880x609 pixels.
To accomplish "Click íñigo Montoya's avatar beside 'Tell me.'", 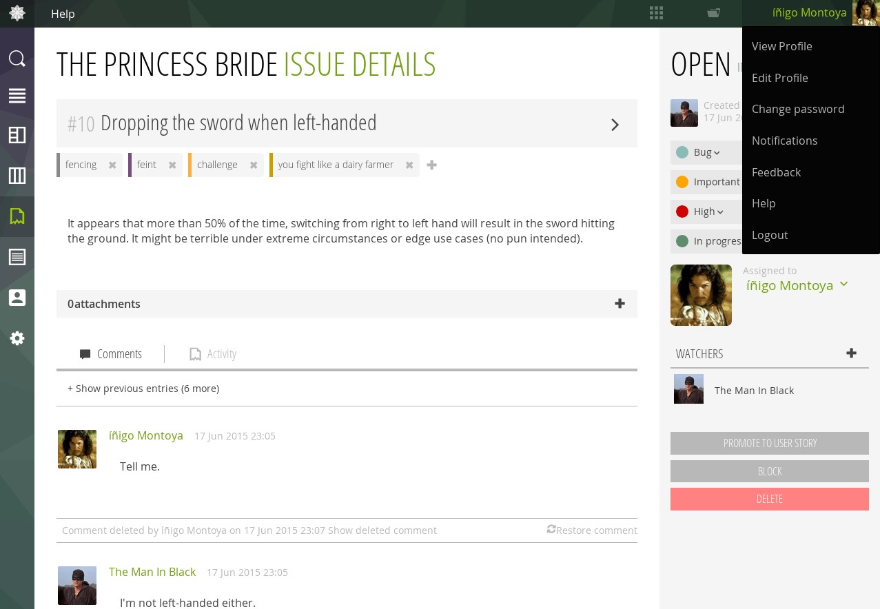I will [x=77, y=449].
